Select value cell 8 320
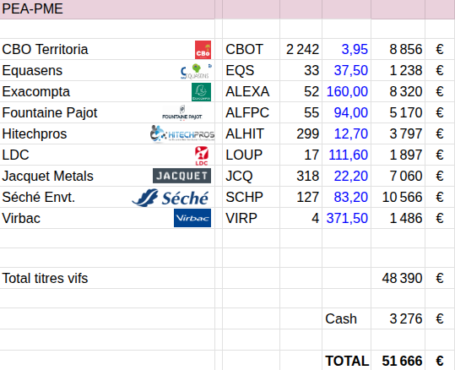 (398, 91)
